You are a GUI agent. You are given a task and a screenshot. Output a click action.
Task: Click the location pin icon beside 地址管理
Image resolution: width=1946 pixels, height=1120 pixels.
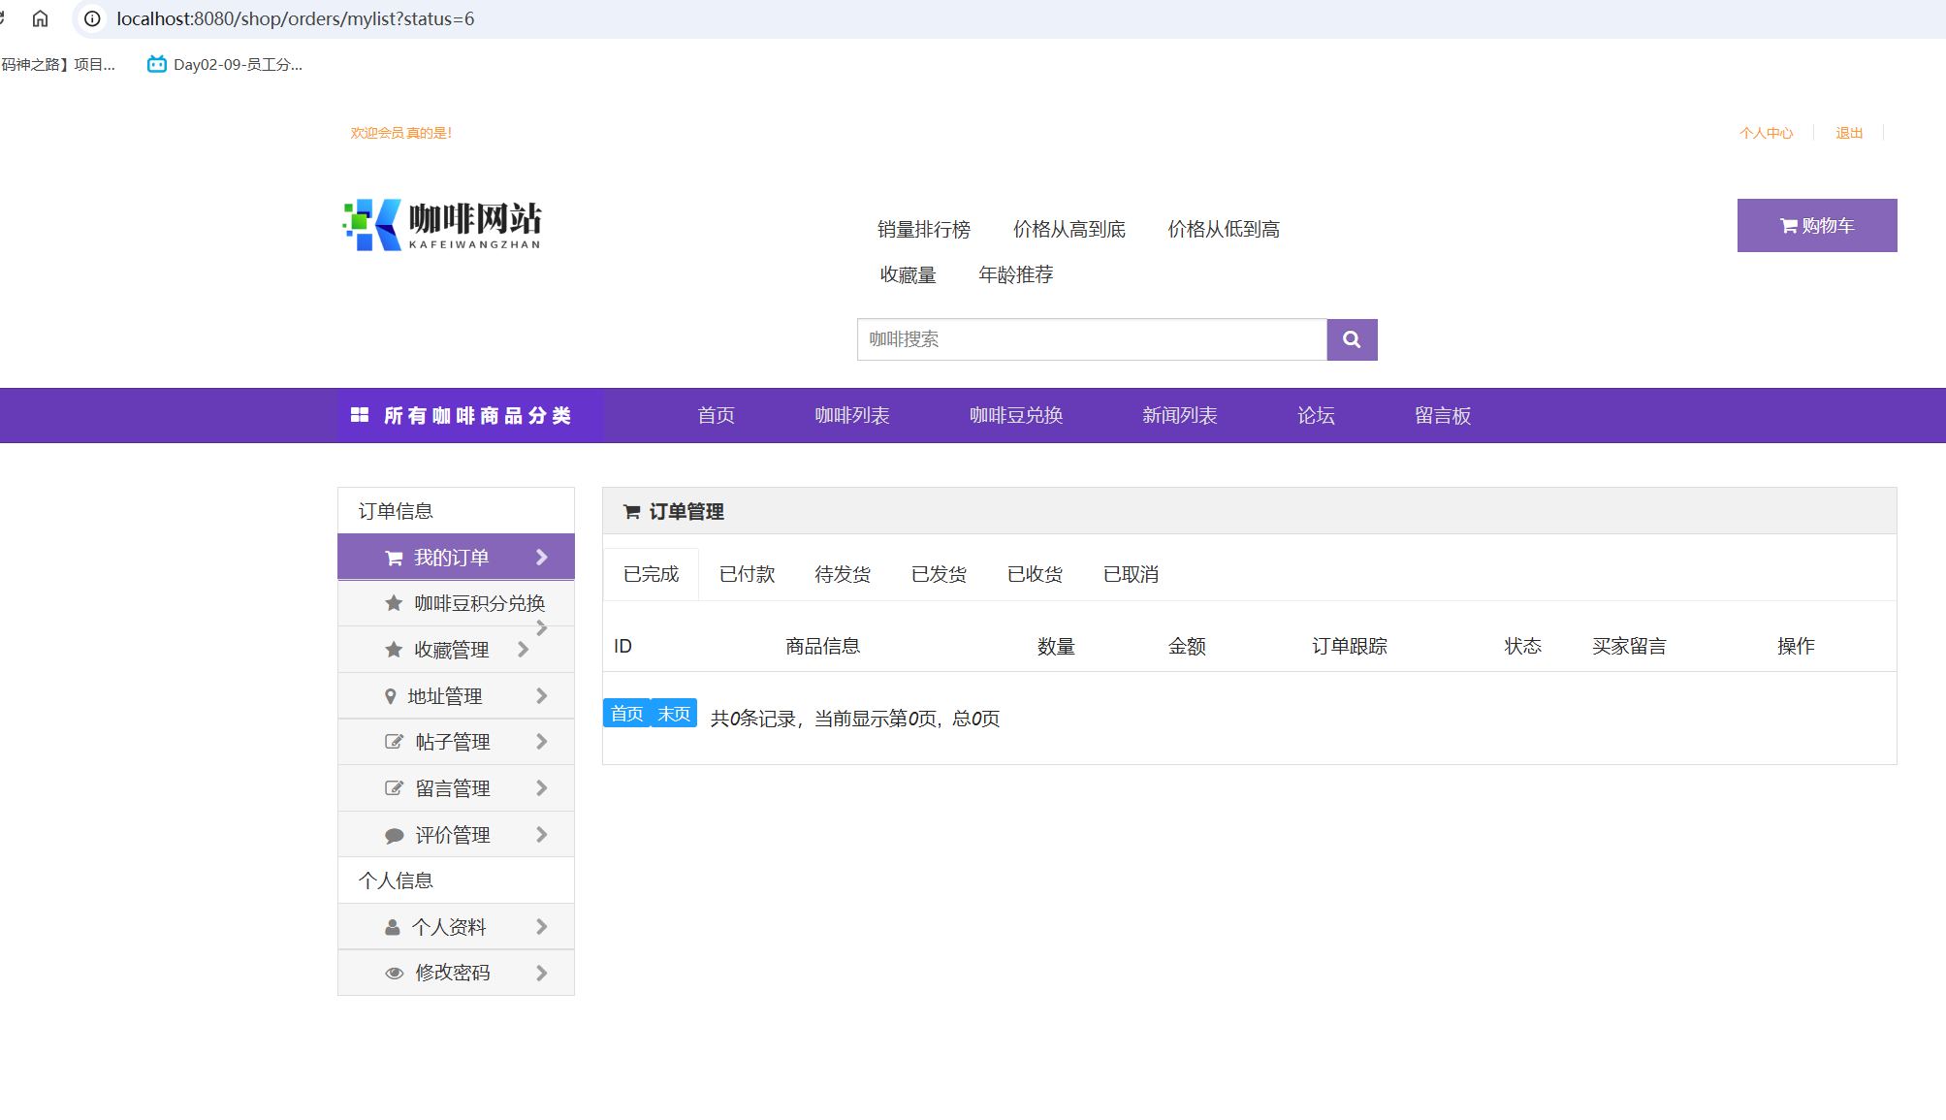[391, 695]
